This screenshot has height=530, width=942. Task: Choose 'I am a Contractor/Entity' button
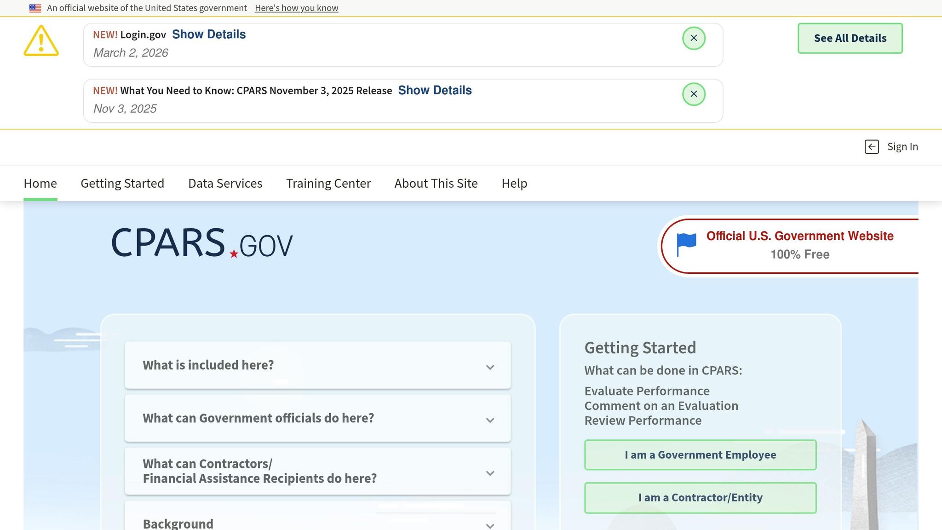tap(700, 498)
